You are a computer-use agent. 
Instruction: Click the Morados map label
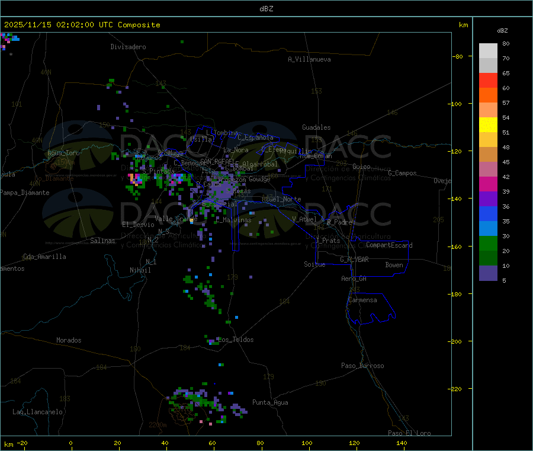coord(69,340)
